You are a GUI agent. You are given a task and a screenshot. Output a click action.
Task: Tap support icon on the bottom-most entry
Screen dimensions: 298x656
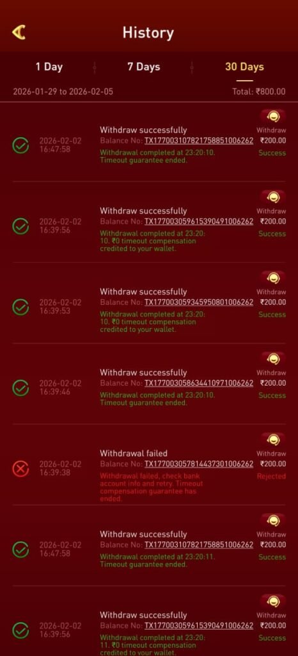point(273,602)
